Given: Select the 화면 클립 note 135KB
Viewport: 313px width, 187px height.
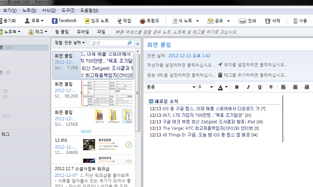Looking at the screenshot, I should (93, 122).
